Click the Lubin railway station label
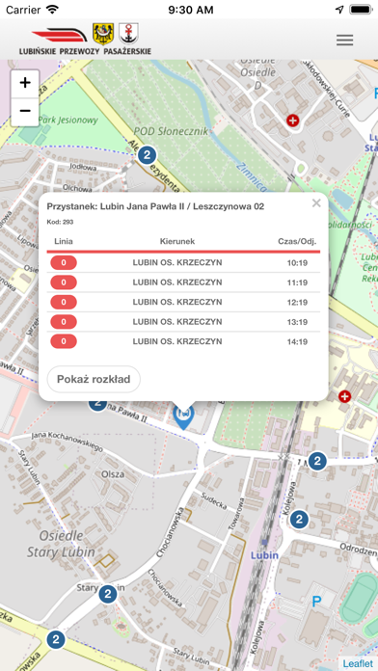This screenshot has width=378, height=671. 264,555
